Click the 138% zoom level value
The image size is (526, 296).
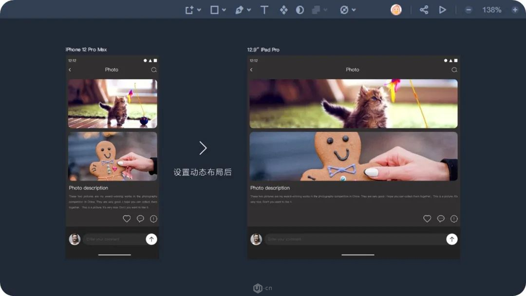coord(492,10)
